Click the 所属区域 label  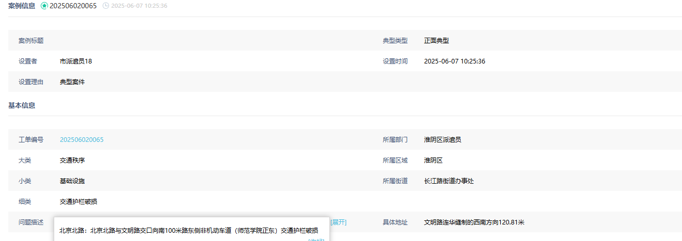point(395,160)
